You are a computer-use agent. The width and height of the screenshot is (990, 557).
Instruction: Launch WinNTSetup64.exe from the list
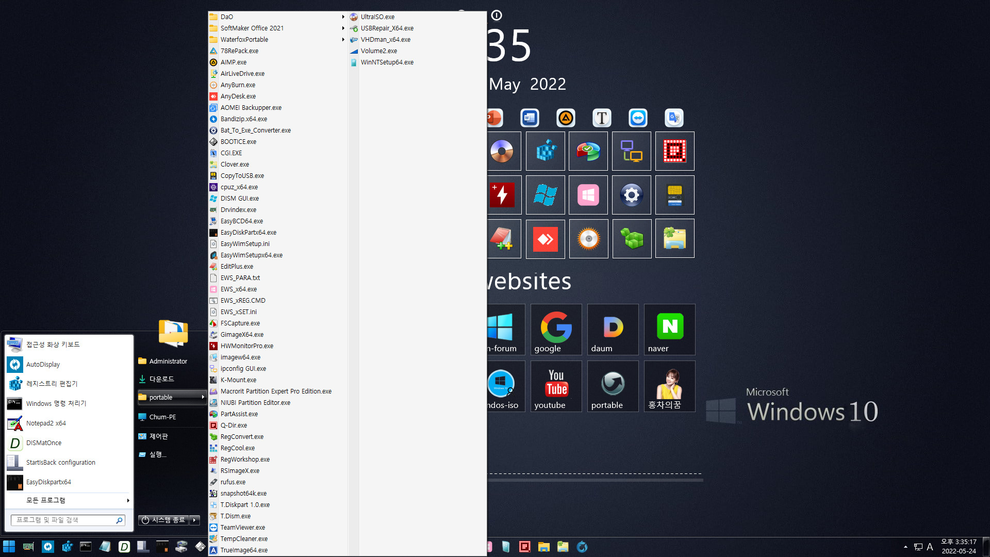[x=417, y=62]
